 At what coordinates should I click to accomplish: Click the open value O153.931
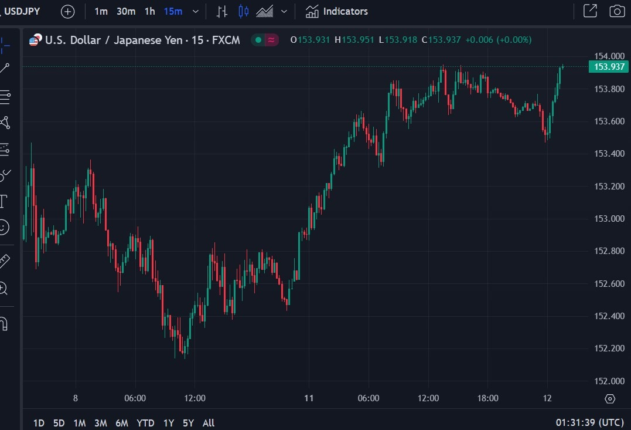pos(310,40)
